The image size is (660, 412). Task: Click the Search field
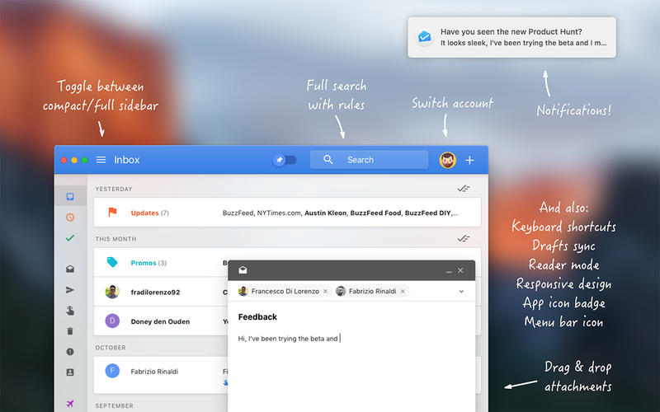click(369, 160)
